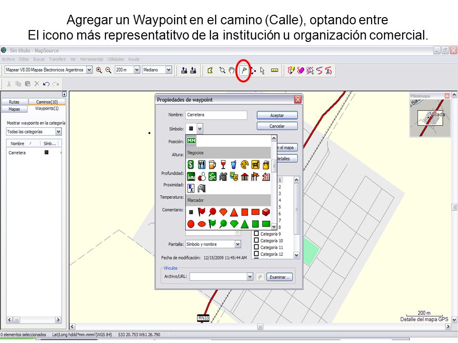Check the Categoría 10 checkbox
The height and width of the screenshot is (343, 458).
(257, 240)
